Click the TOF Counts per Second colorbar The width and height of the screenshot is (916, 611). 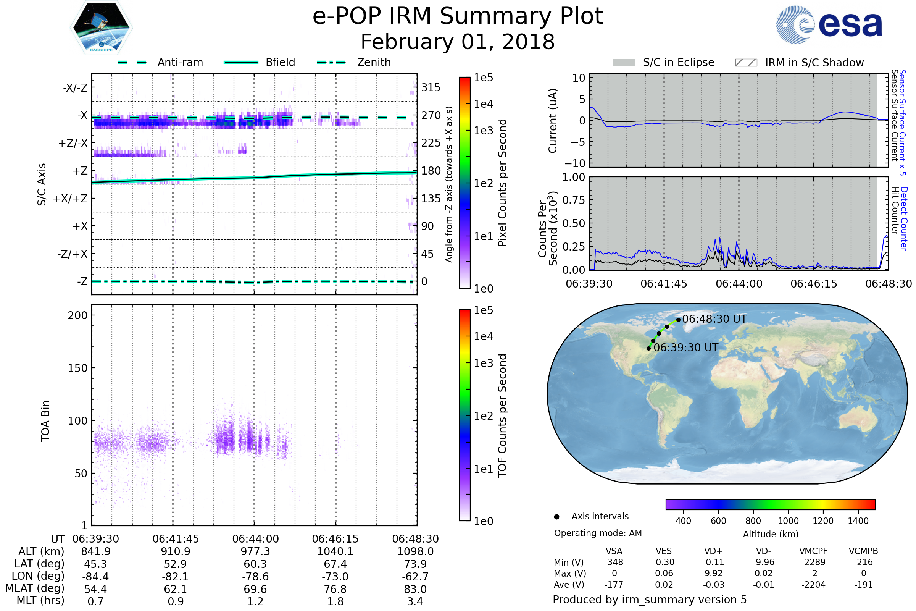464,415
